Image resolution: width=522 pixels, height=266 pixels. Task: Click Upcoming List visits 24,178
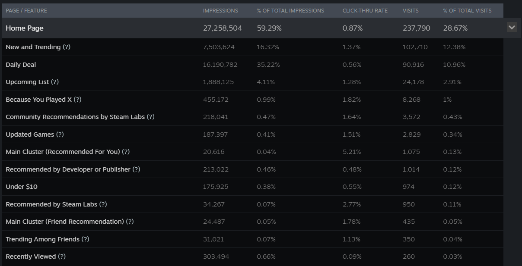click(413, 82)
